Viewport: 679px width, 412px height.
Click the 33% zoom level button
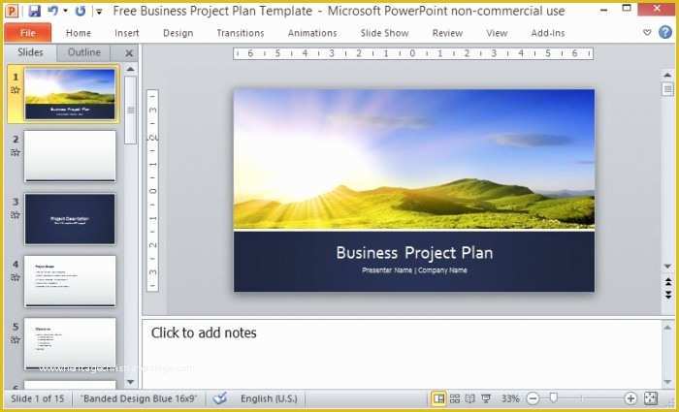[x=510, y=398]
